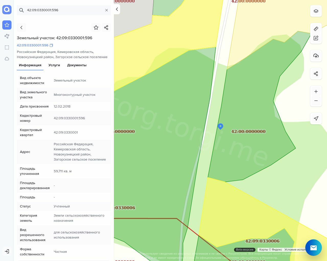Viewport: 327px width, 261px height.
Task: Select the dashed rectangle selection tool
Action: (7, 47)
